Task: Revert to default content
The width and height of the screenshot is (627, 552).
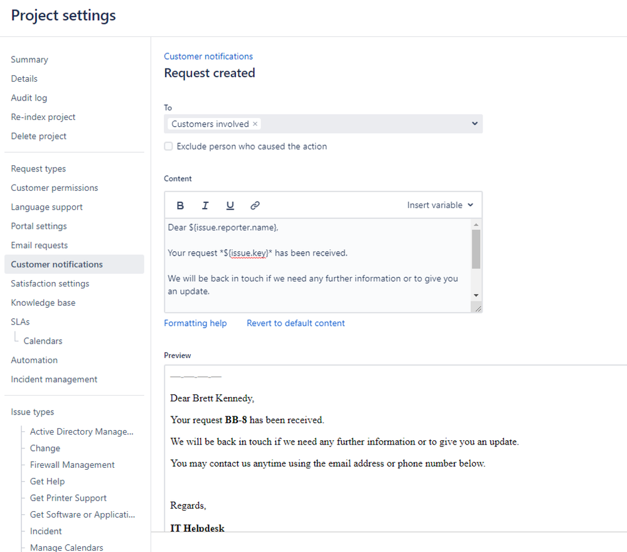Action: pos(295,323)
